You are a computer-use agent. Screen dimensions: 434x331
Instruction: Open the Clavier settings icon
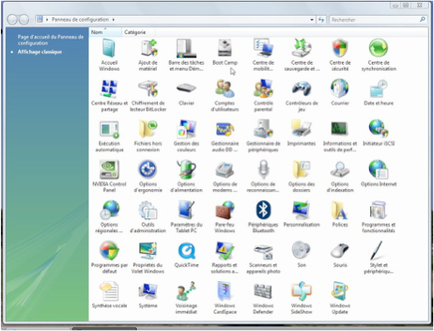[x=186, y=93]
